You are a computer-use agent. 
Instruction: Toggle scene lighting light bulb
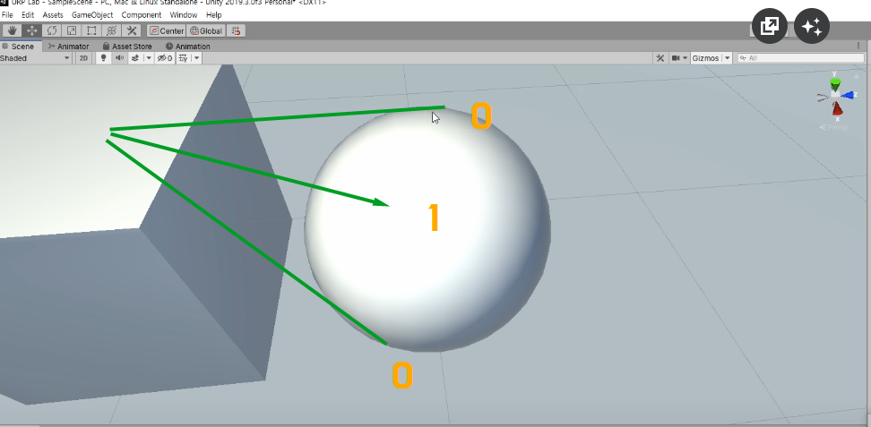(x=103, y=58)
